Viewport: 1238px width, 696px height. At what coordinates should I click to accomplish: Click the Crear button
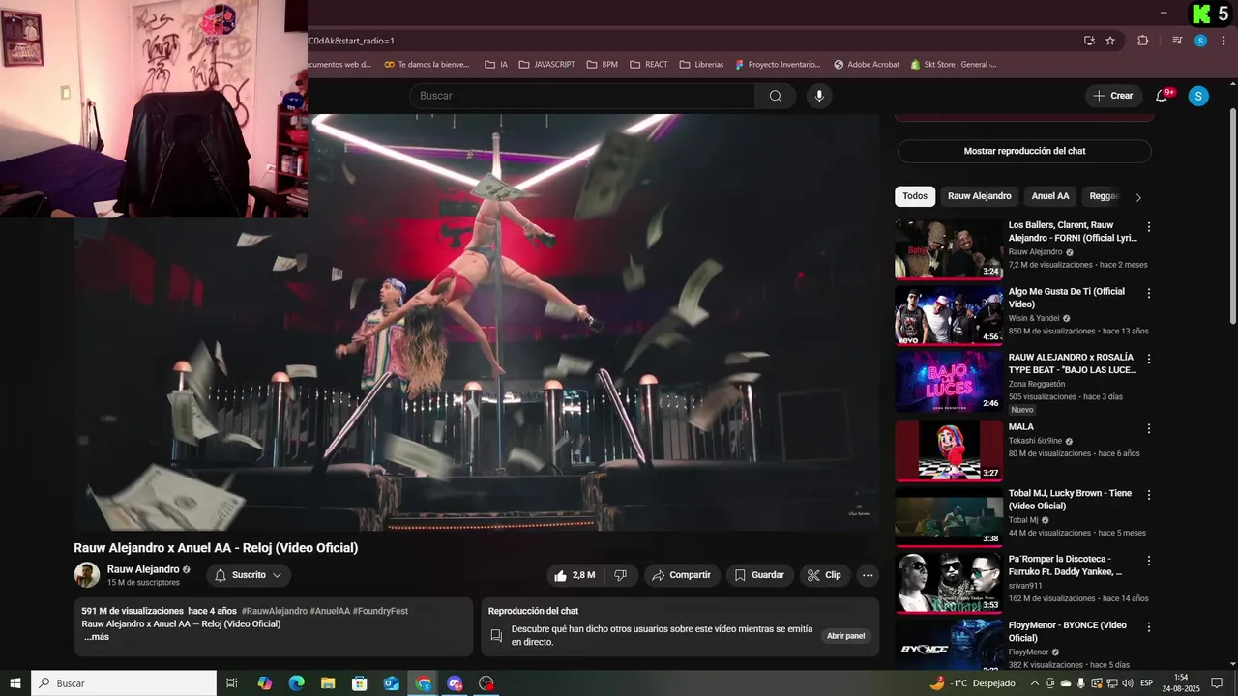coord(1112,96)
